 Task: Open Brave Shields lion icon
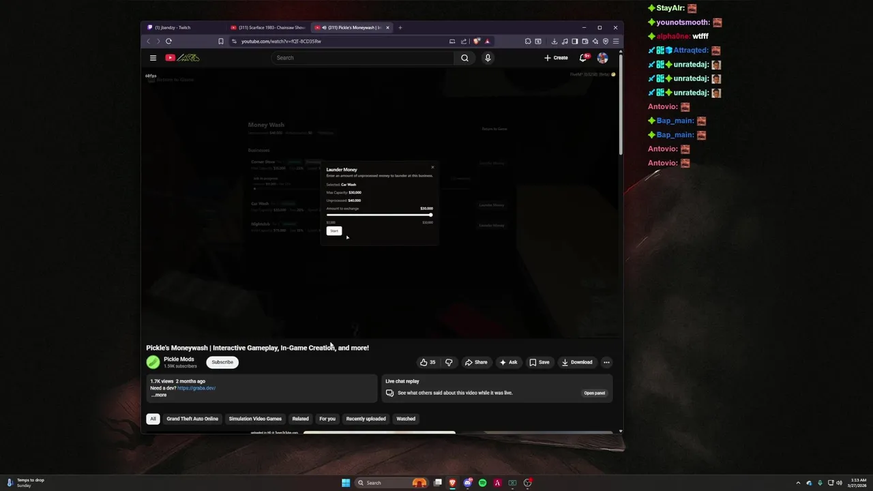[x=477, y=41]
